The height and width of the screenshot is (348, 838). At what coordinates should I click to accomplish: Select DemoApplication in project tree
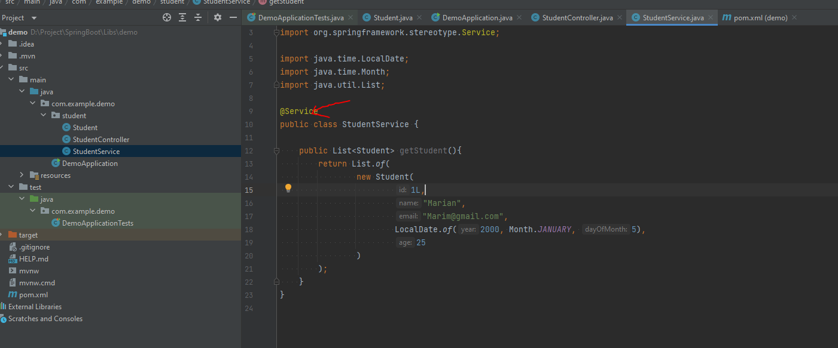coord(90,164)
